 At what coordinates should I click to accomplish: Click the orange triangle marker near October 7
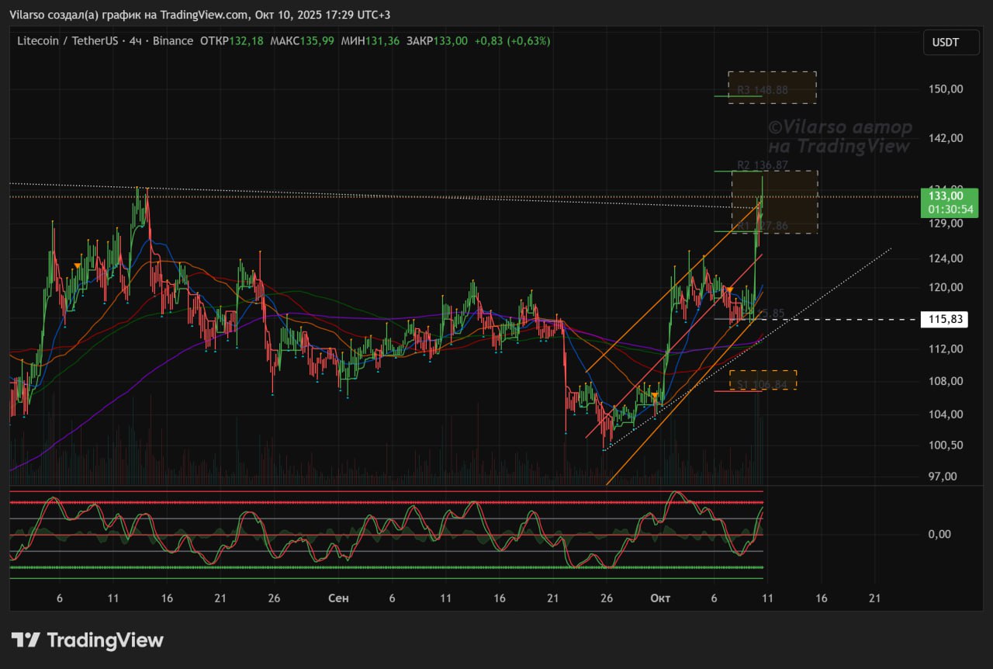(x=729, y=289)
